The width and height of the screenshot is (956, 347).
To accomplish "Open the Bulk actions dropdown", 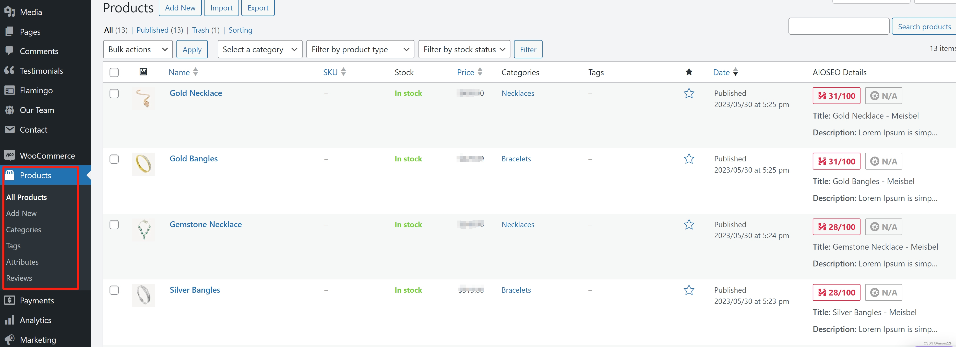I will (138, 49).
